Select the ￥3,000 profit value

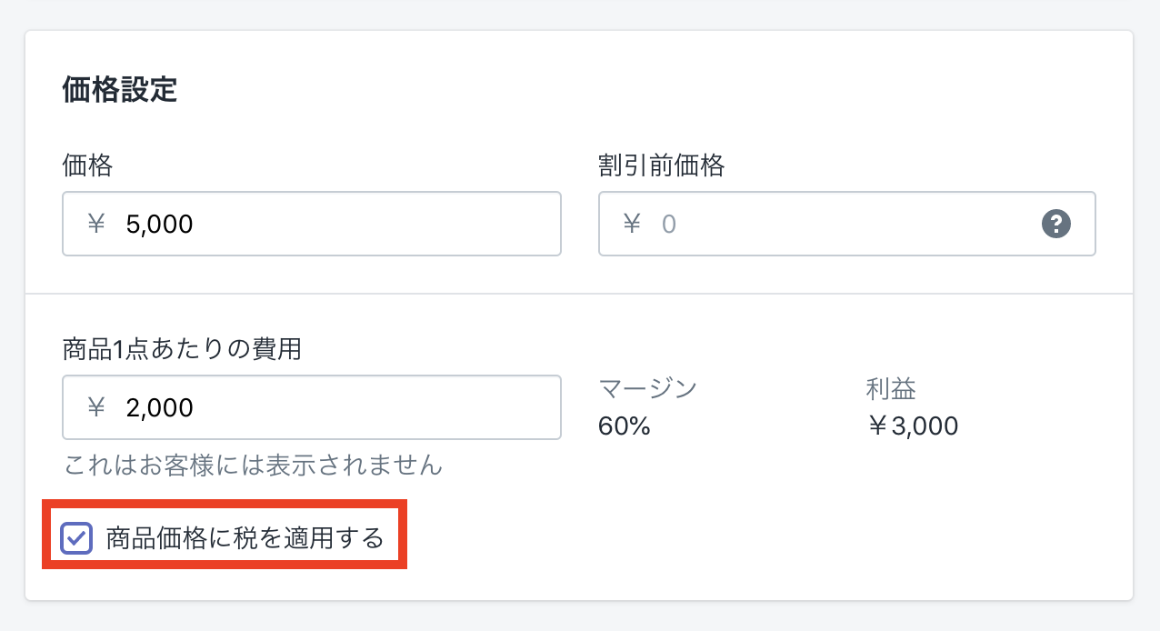pyautogui.click(x=912, y=426)
